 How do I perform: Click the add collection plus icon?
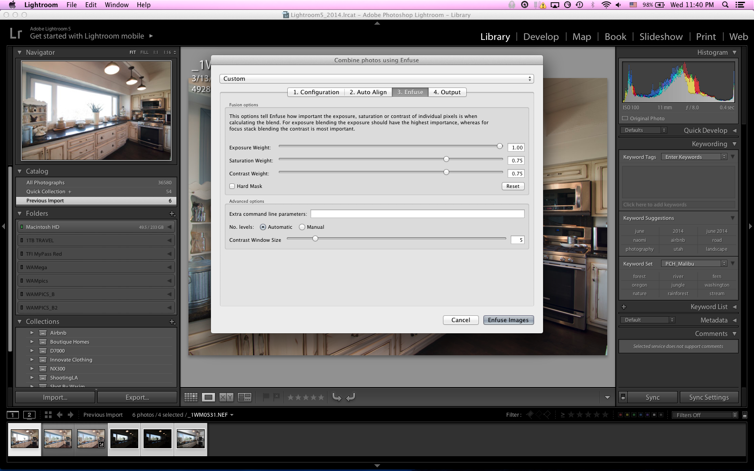coord(172,322)
